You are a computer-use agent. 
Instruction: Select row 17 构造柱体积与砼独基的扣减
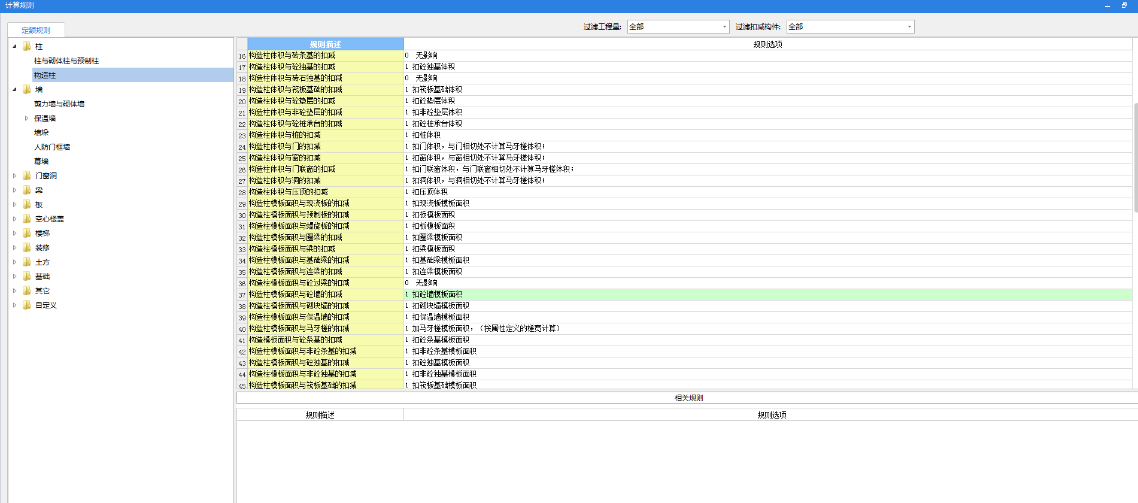326,66
